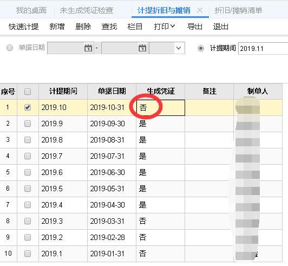Toggle the select-all header checkbox
This screenshot has width=288, height=266.
pyautogui.click(x=28, y=92)
